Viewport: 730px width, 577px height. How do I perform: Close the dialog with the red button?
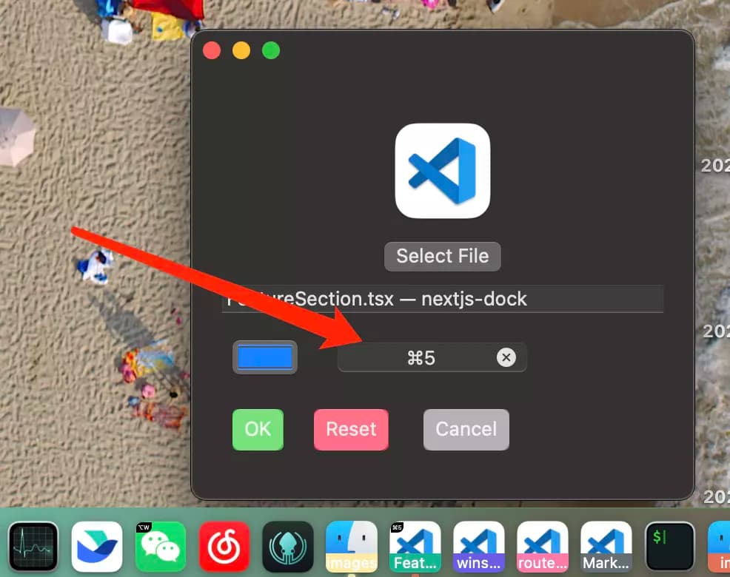[x=212, y=50]
